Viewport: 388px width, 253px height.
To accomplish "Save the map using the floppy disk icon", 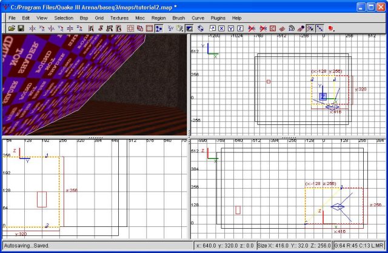I will click(21, 29).
